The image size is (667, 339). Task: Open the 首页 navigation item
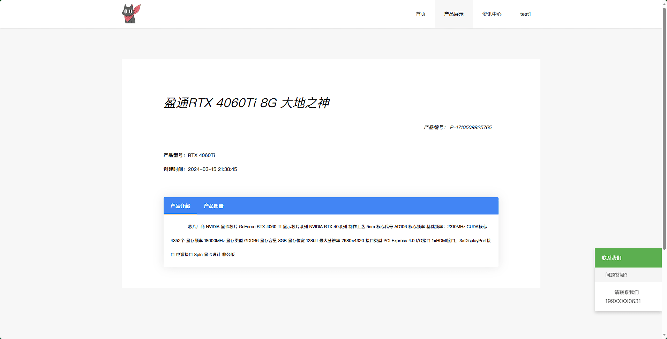pos(421,14)
